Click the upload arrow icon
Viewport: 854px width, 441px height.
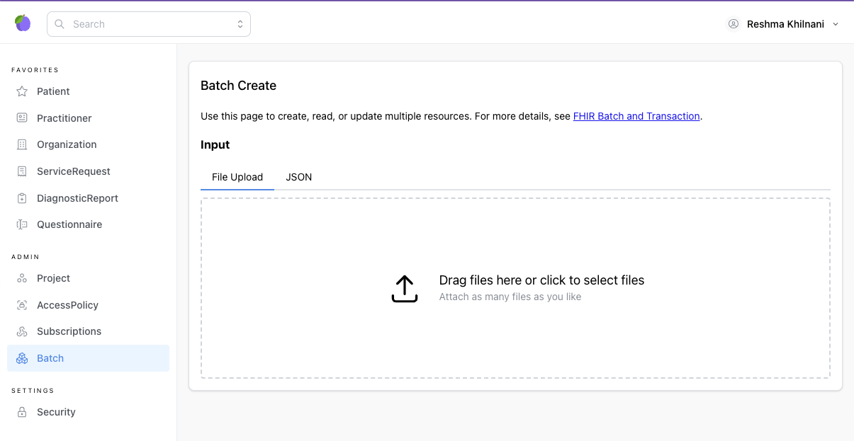coord(404,289)
